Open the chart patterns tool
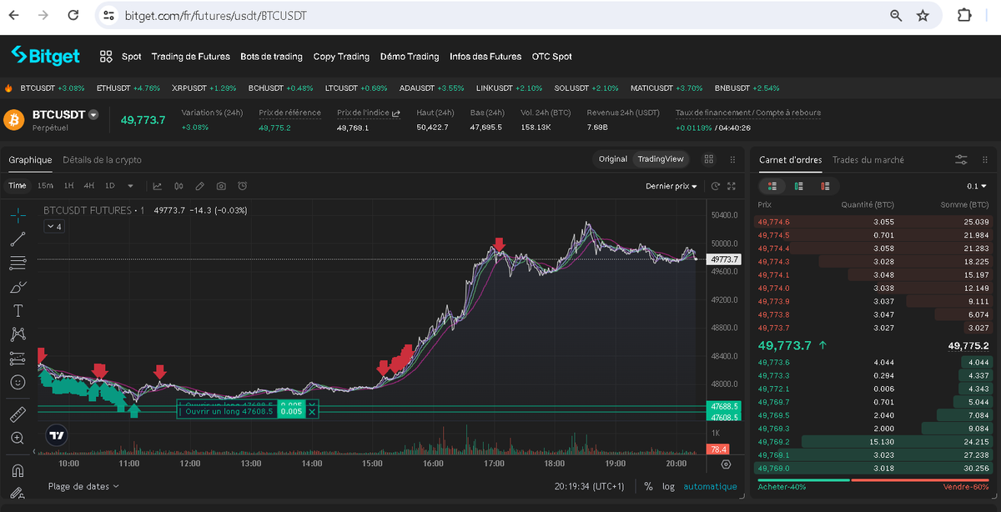 pyautogui.click(x=18, y=334)
